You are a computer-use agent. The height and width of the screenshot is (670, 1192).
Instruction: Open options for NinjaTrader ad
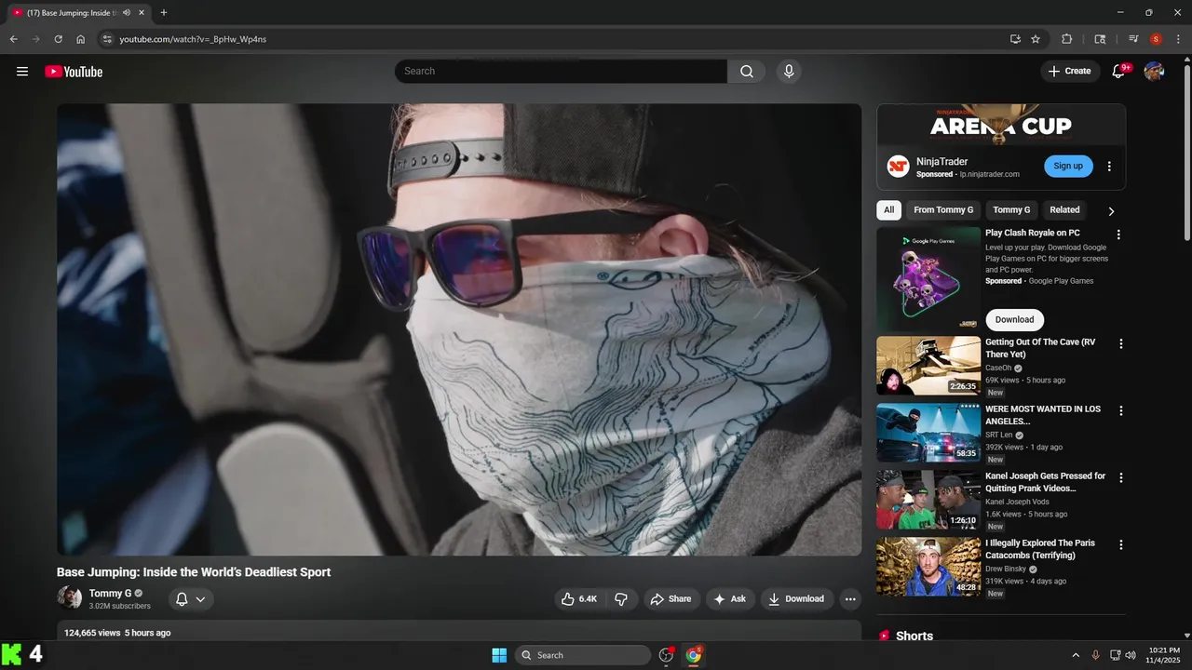coord(1109,167)
